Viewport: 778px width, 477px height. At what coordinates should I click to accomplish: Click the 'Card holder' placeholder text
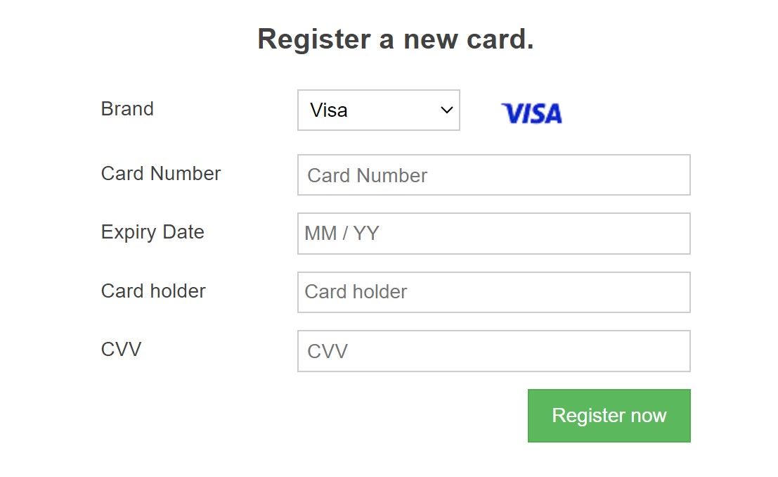click(x=356, y=292)
